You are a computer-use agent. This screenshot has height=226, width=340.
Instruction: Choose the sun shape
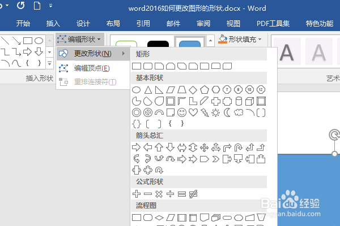(215, 112)
